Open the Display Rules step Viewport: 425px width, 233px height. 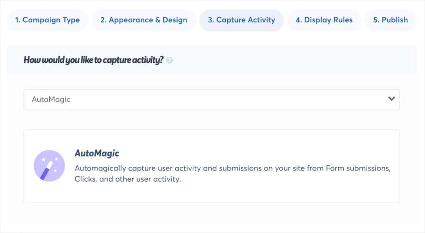pyautogui.click(x=324, y=20)
